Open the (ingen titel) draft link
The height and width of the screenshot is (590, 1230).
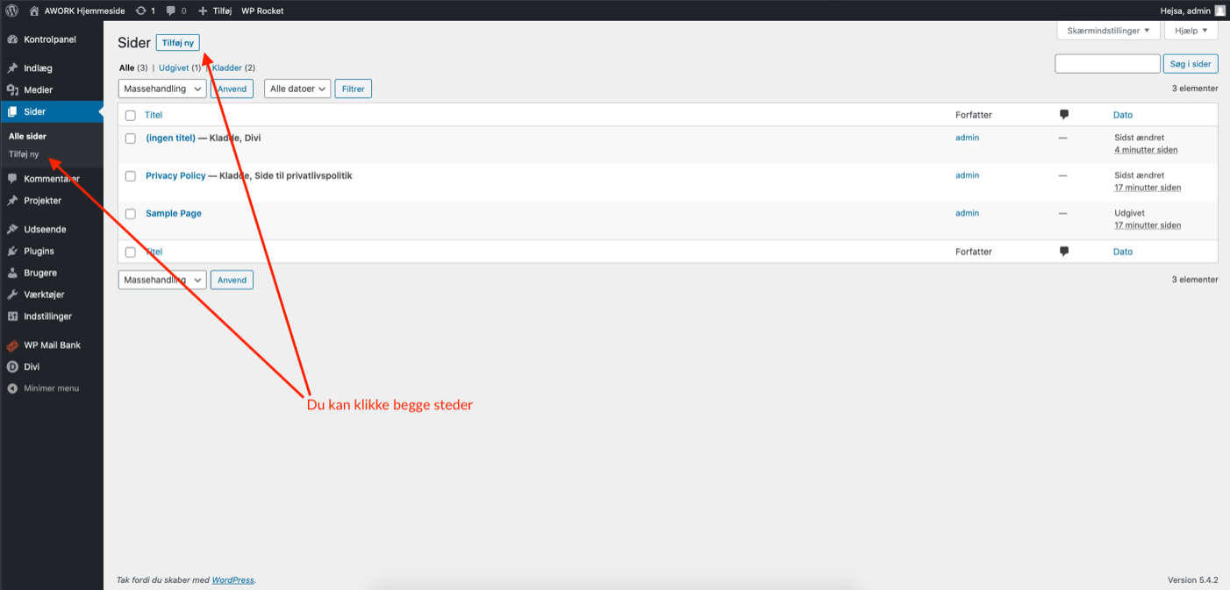pos(170,138)
